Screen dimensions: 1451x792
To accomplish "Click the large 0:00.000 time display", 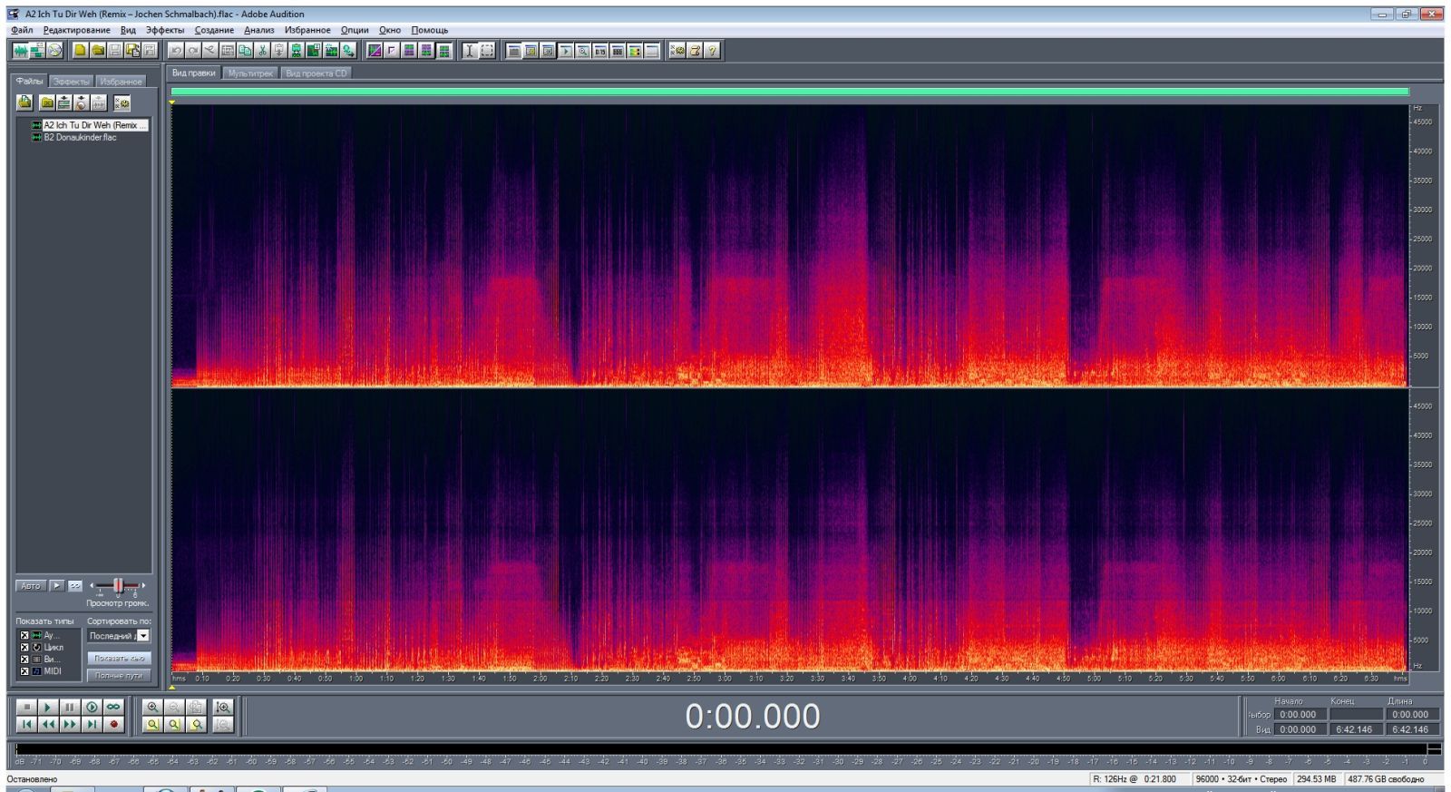I will 752,717.
